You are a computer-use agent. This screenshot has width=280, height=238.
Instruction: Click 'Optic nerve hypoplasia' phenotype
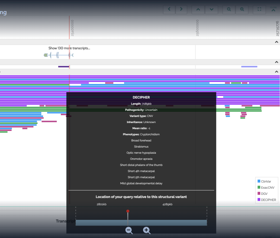[141, 153]
